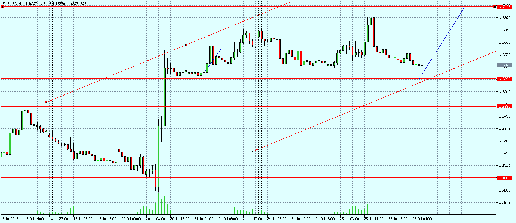Select the lower trendline's starting anchor point

pyautogui.click(x=253, y=152)
